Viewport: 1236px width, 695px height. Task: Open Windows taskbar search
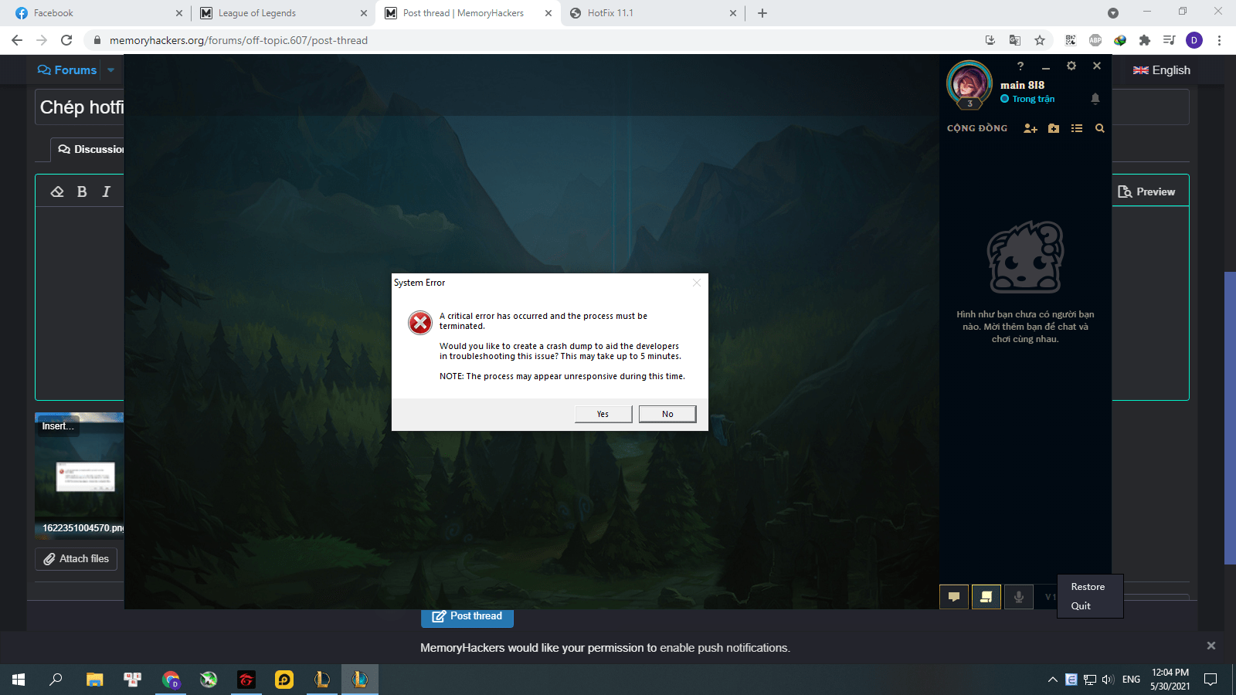pyautogui.click(x=56, y=680)
